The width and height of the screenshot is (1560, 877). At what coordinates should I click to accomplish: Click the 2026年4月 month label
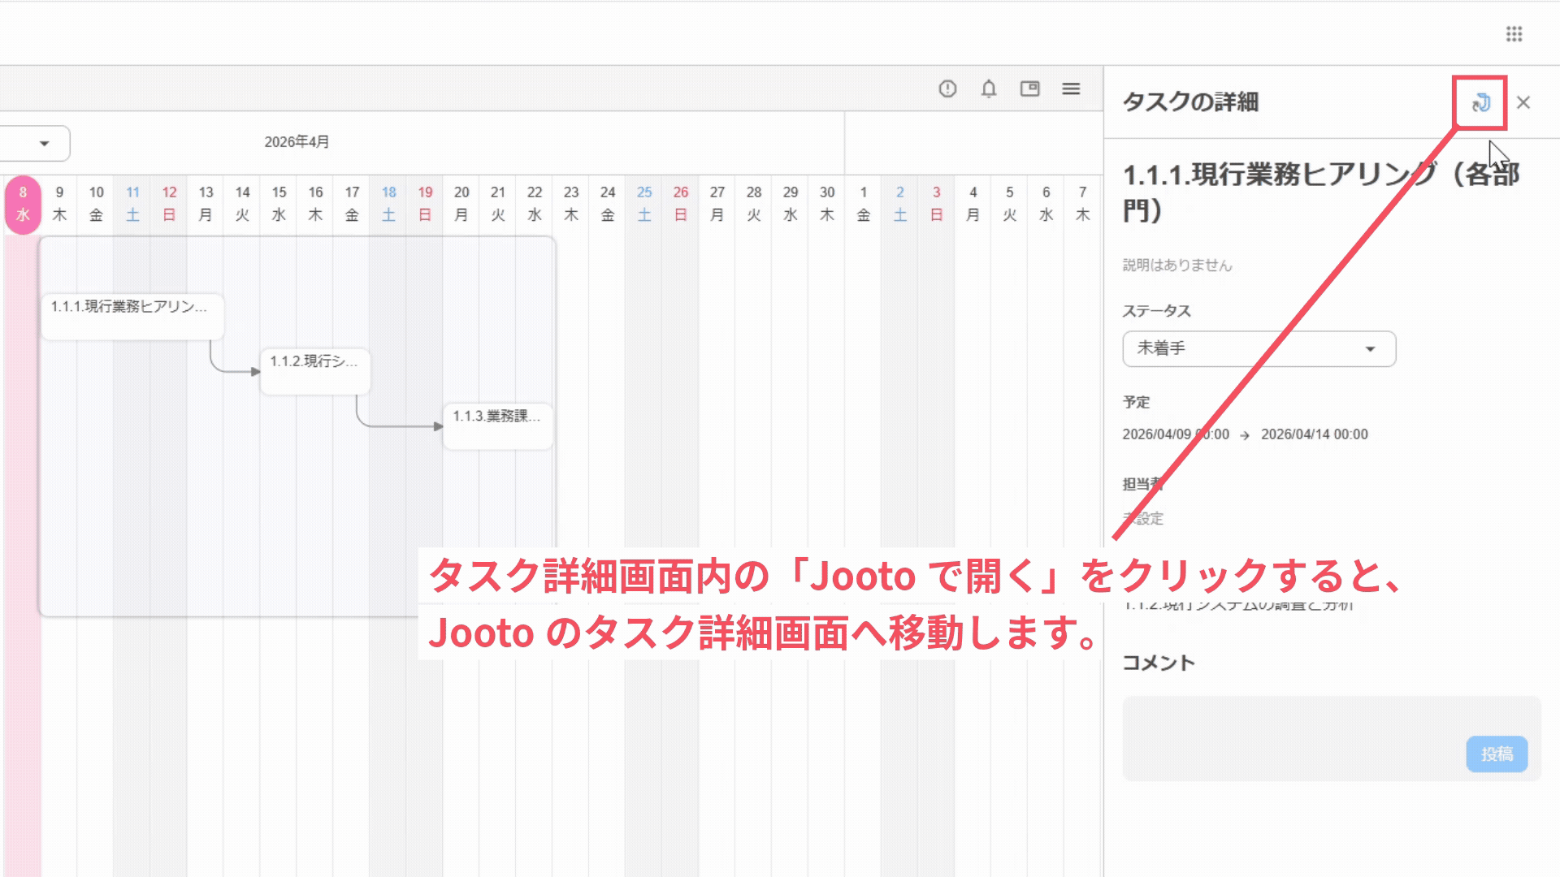297,142
